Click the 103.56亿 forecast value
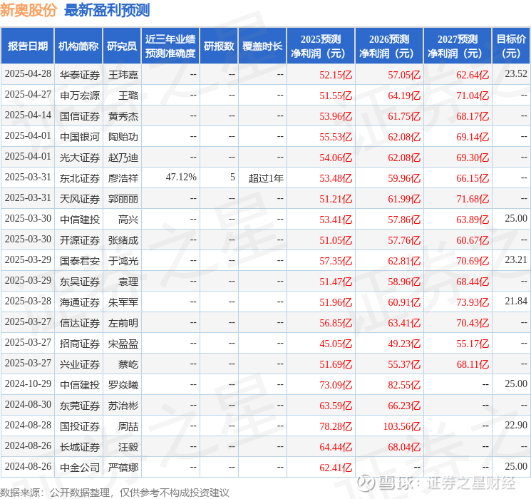The width and height of the screenshot is (531, 499). [402, 426]
